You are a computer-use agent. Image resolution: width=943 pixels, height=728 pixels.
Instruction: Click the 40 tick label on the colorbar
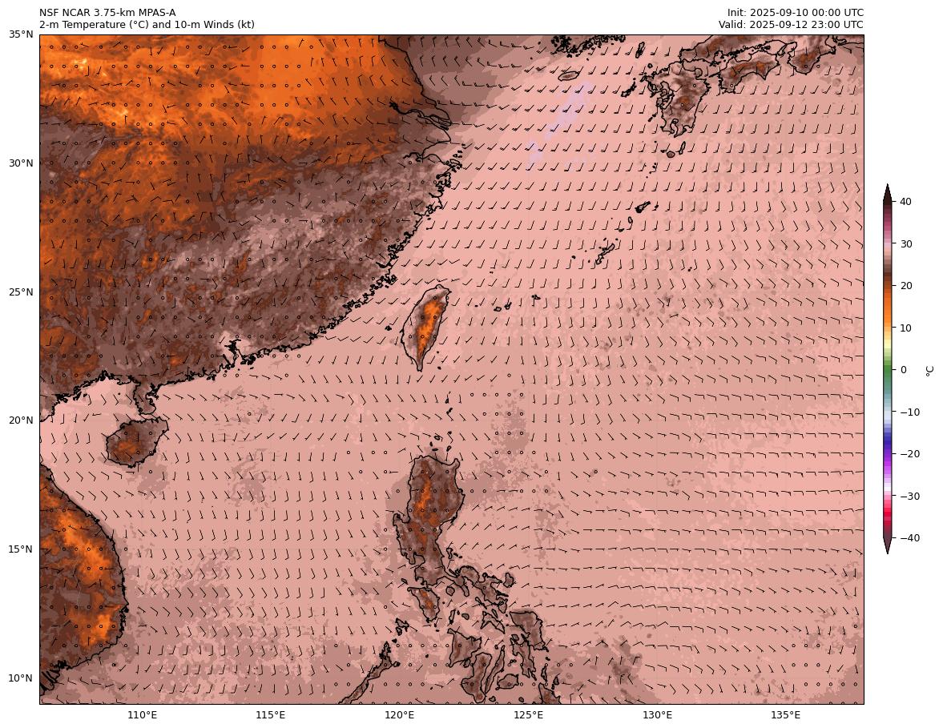click(x=906, y=202)
